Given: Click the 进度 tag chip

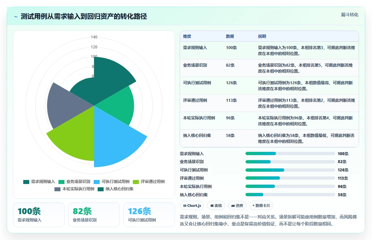Looking at the screenshot, I should point(237,206).
